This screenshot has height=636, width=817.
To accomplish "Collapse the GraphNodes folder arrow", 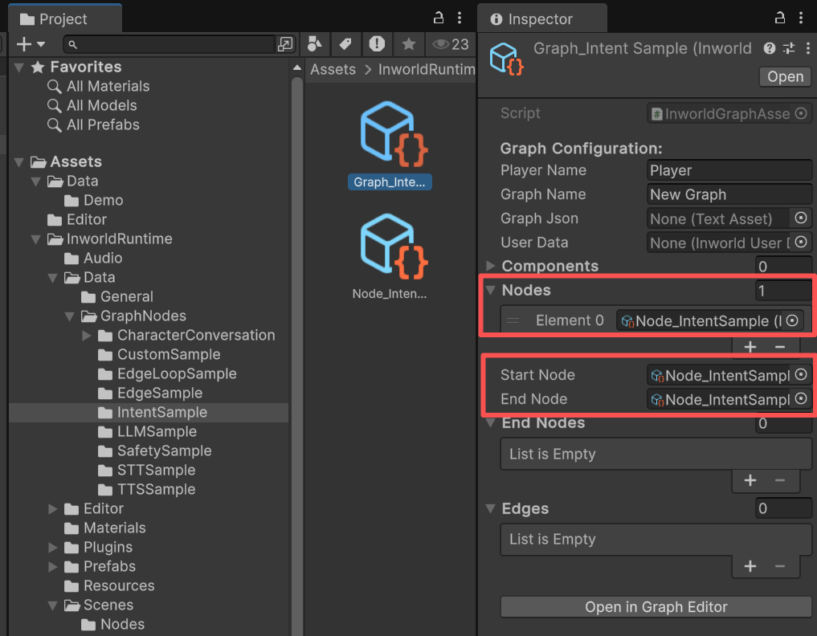I will (69, 316).
